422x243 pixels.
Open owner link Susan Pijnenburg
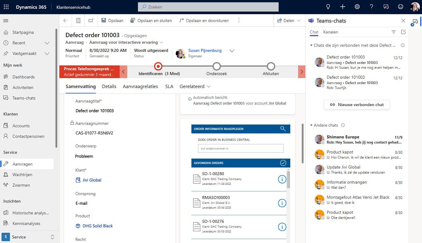[205, 50]
